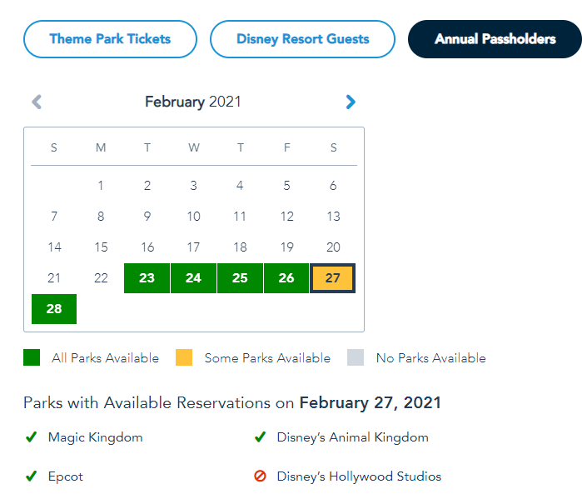Image resolution: width=582 pixels, height=494 pixels.
Task: Click checkmark beside Disney's Animal Kingdom
Action: (260, 437)
